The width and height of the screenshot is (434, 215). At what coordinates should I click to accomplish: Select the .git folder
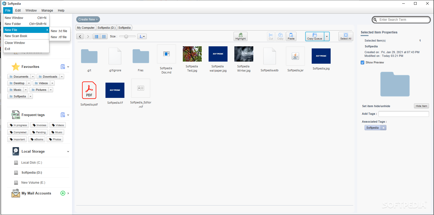[x=89, y=56]
